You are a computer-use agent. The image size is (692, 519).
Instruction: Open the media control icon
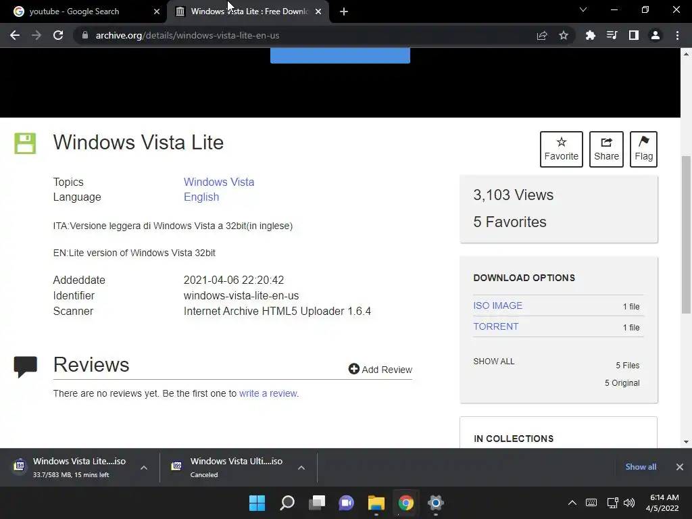coord(612,35)
